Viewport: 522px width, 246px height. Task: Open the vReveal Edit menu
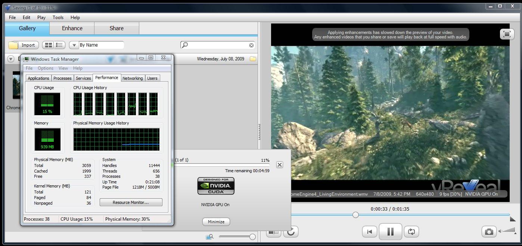[x=27, y=17]
